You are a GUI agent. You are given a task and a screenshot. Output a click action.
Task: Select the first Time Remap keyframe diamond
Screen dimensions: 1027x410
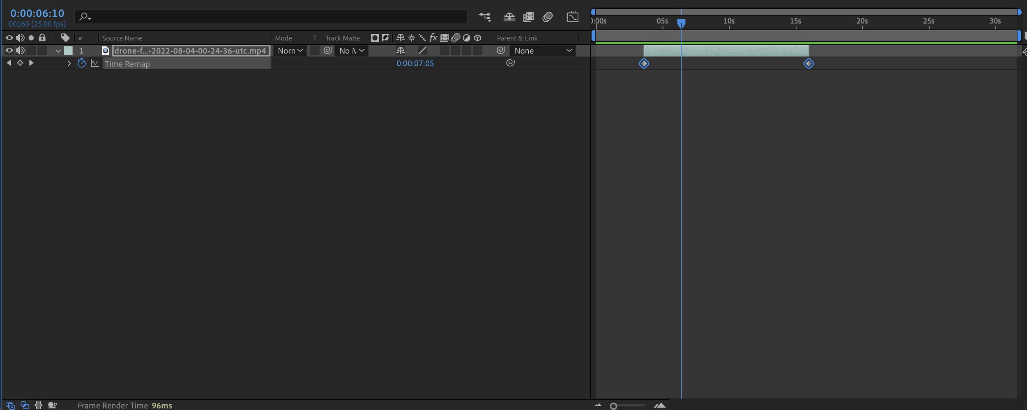[x=643, y=63]
